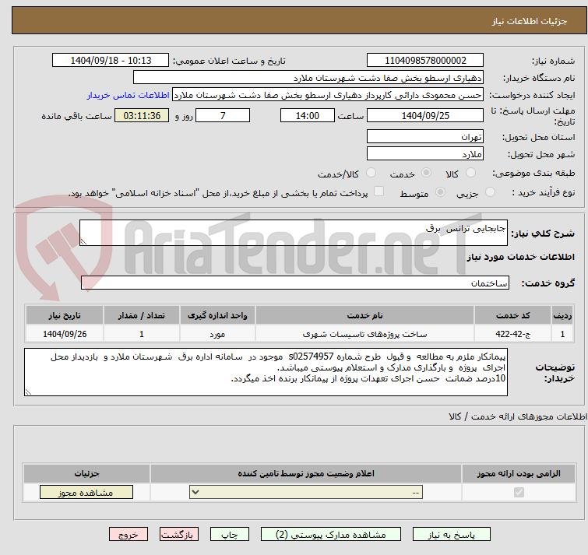Select the 'خدمت' radio button

coord(426,173)
